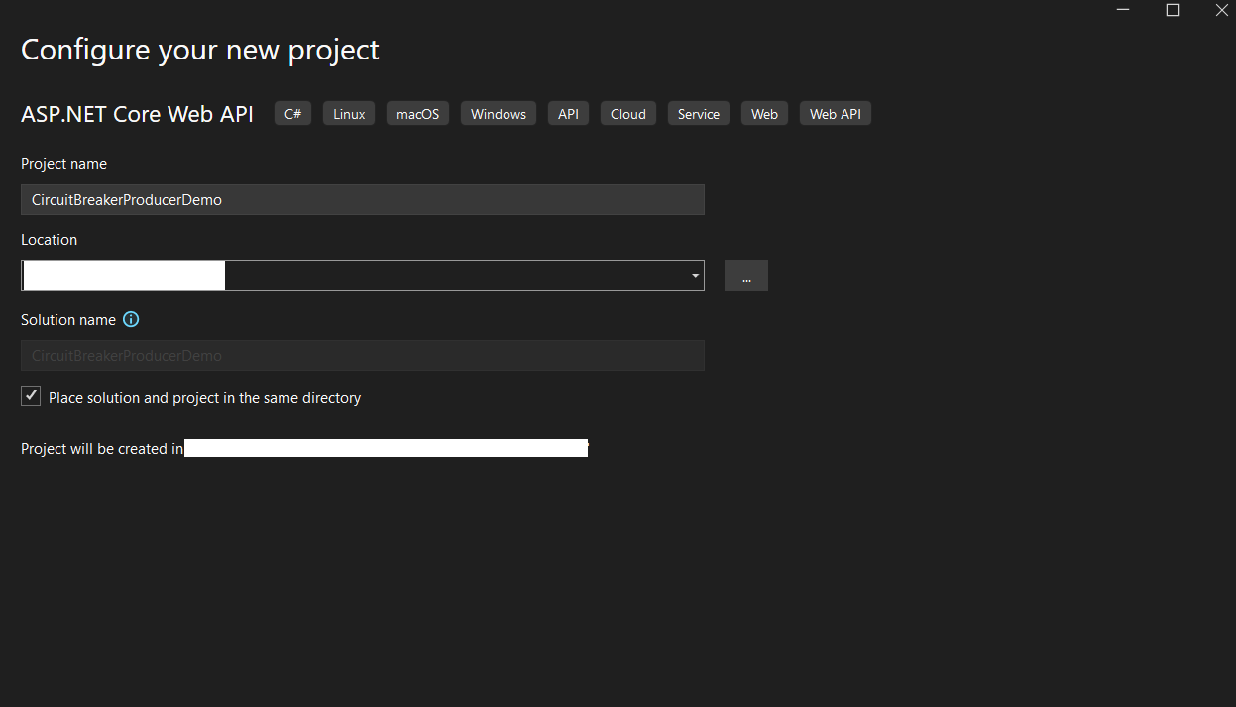Click the browse ellipsis button for Location
The width and height of the screenshot is (1236, 707).
point(745,275)
